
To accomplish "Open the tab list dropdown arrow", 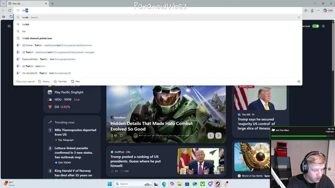I will point(4,4).
